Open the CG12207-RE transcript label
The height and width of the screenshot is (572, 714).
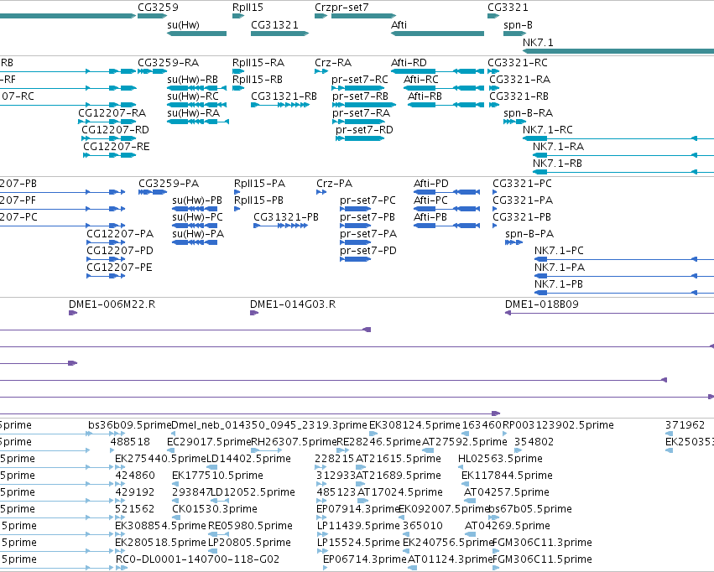pyautogui.click(x=117, y=147)
